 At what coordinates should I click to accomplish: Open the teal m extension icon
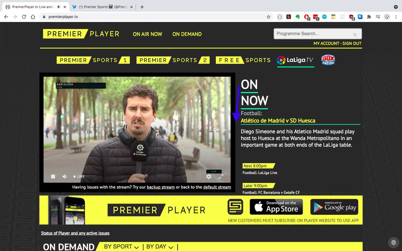324,17
